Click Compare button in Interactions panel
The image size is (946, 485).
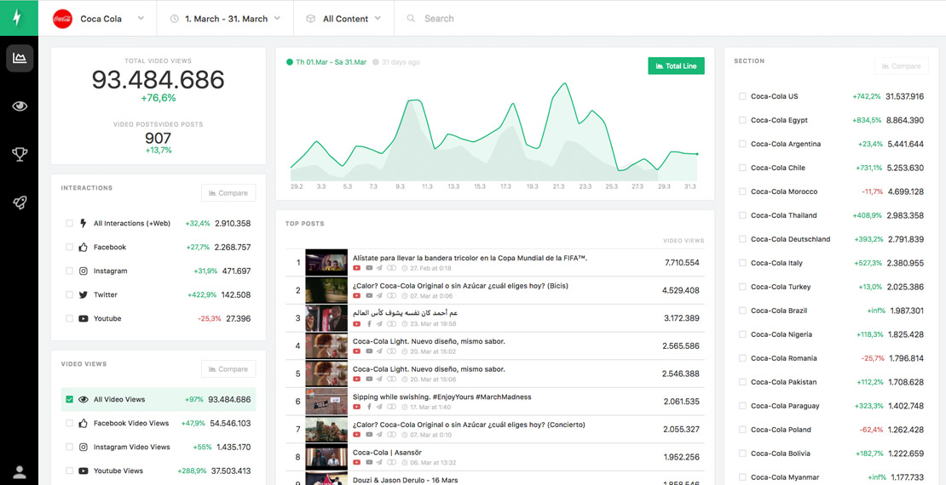[228, 193]
